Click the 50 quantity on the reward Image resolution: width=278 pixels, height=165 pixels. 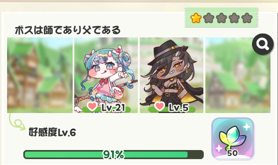232,153
